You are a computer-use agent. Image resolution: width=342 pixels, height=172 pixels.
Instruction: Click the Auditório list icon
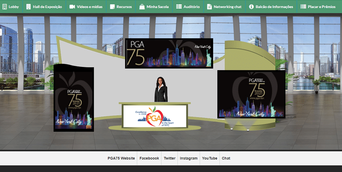tap(179, 7)
